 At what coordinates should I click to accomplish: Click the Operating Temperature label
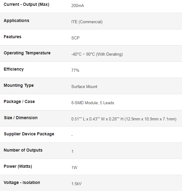27,53
